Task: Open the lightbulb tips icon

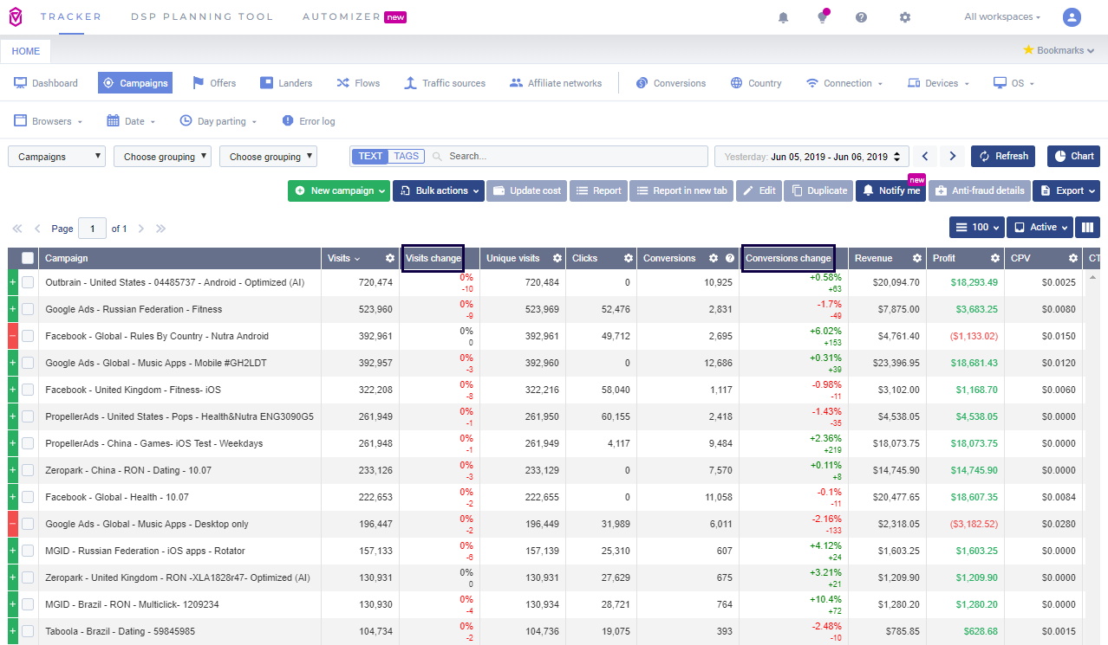Action: point(822,17)
